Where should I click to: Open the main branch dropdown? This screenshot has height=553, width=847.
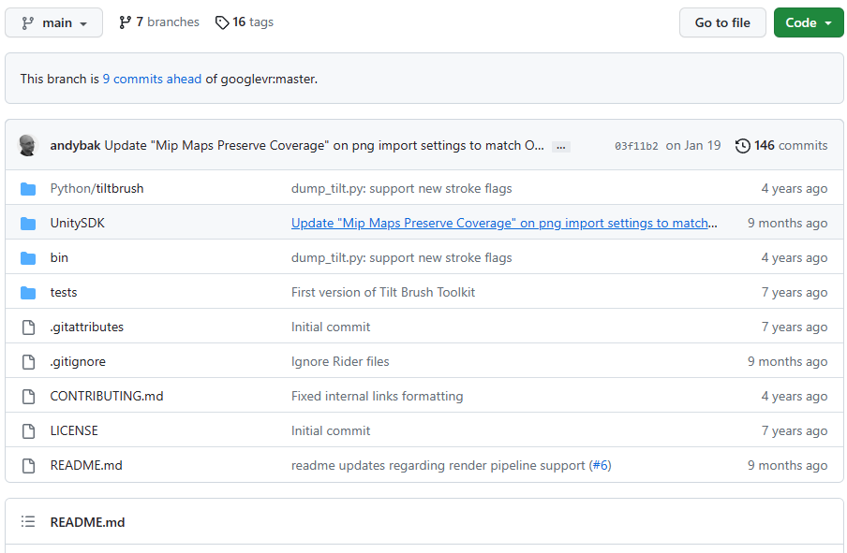pos(53,22)
